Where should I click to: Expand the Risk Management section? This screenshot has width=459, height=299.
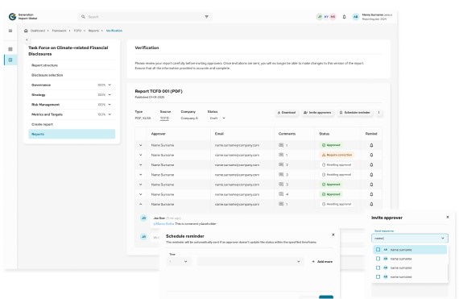110,105
